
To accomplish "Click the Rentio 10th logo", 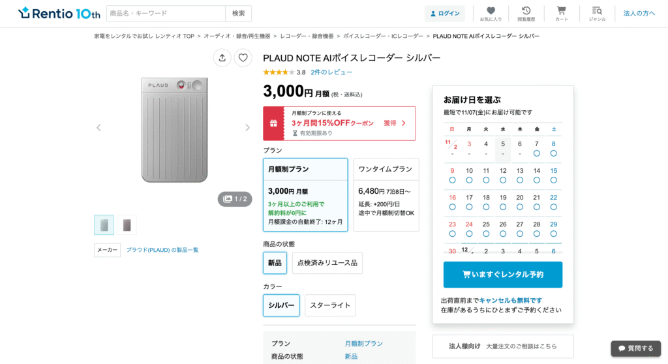I will pyautogui.click(x=59, y=13).
